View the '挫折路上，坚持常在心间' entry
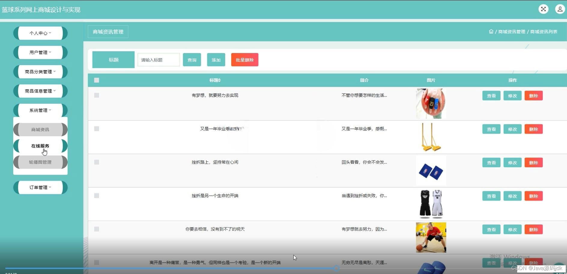567x274 pixels. click(x=491, y=162)
